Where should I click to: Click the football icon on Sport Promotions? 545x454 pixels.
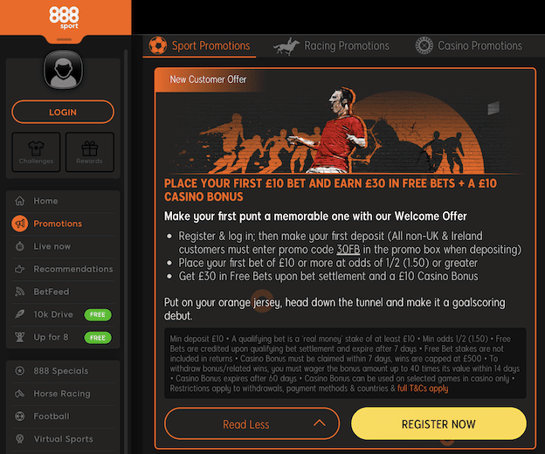tap(158, 45)
